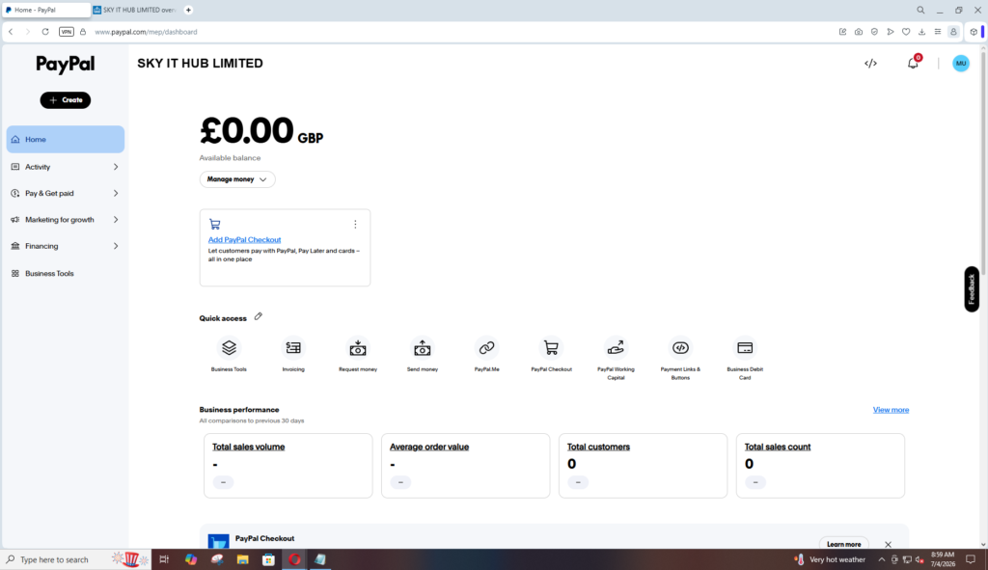Click Learn more on PayPal Checkout banner
988x570 pixels.
coord(843,544)
